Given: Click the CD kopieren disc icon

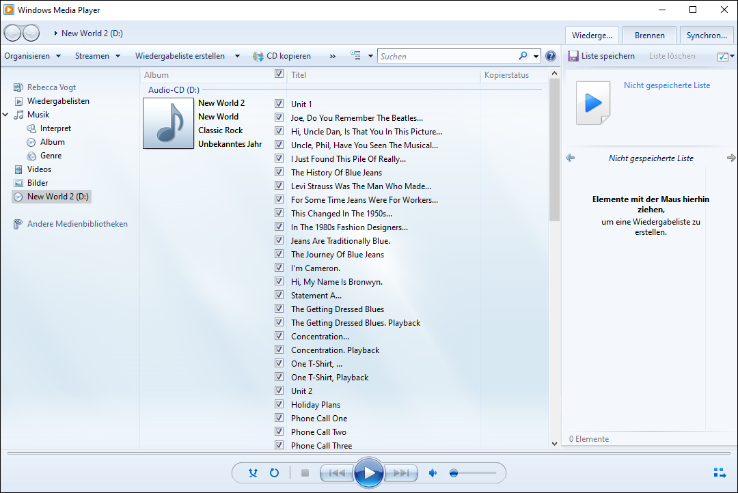Looking at the screenshot, I should (258, 56).
